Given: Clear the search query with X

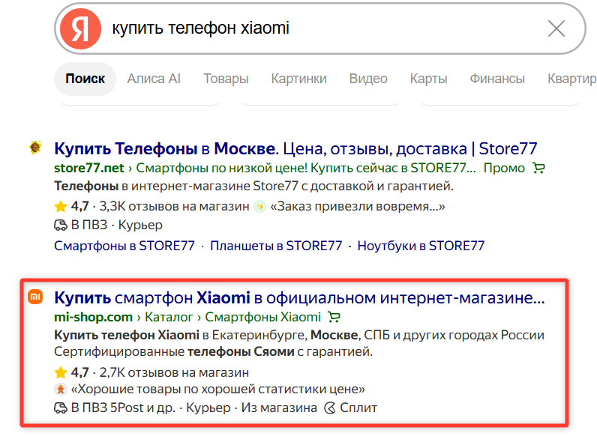Looking at the screenshot, I should coord(556,28).
